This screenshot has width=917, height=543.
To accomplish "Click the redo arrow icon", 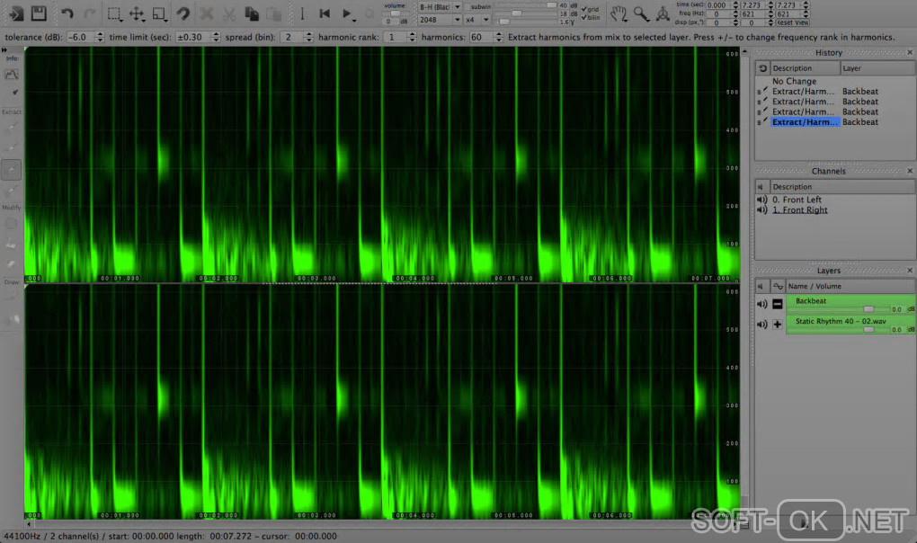I will click(x=90, y=13).
